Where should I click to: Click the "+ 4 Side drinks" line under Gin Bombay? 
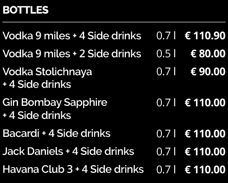(x=37, y=116)
